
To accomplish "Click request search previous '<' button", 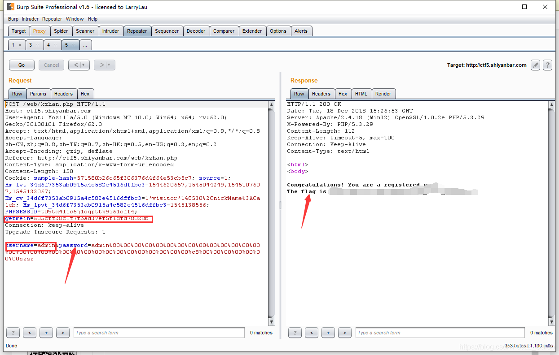I will tap(30, 333).
